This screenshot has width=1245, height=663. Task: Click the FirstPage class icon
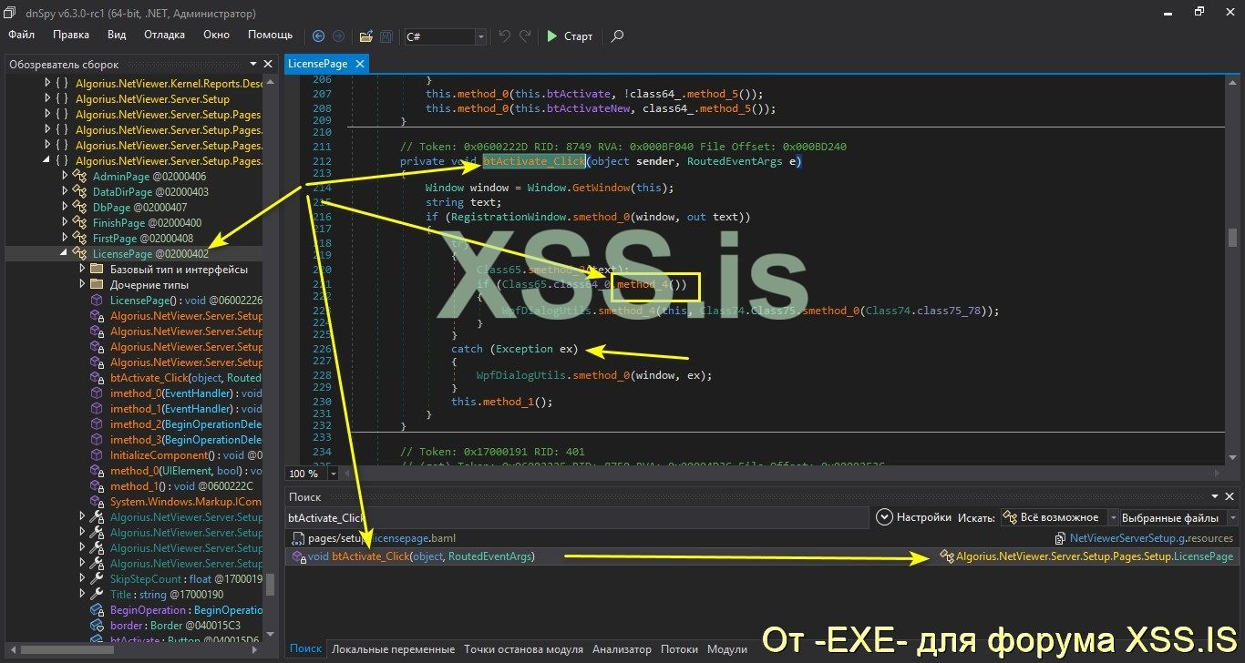pos(79,238)
